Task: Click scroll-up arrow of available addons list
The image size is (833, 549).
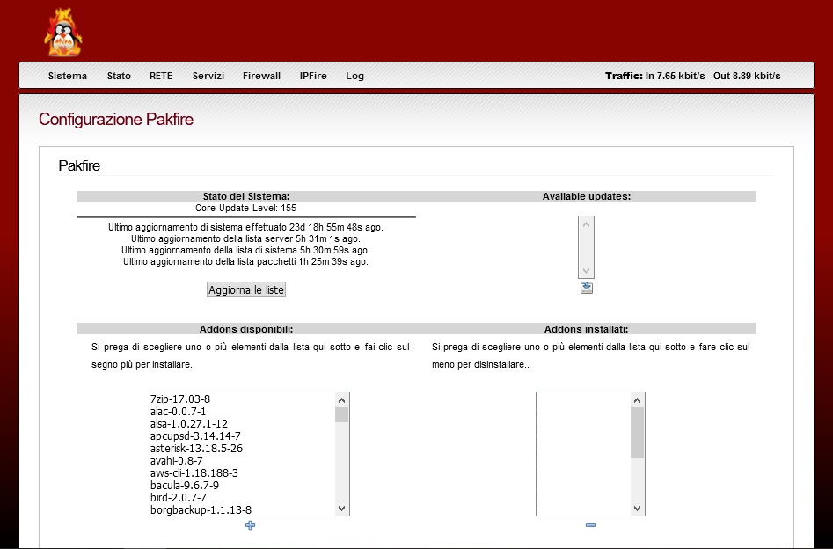Action: tap(341, 400)
